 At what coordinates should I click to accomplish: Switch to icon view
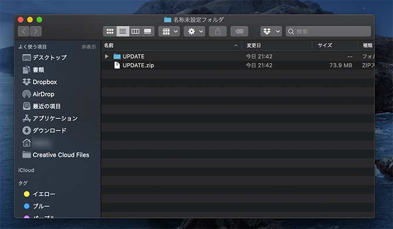click(110, 31)
